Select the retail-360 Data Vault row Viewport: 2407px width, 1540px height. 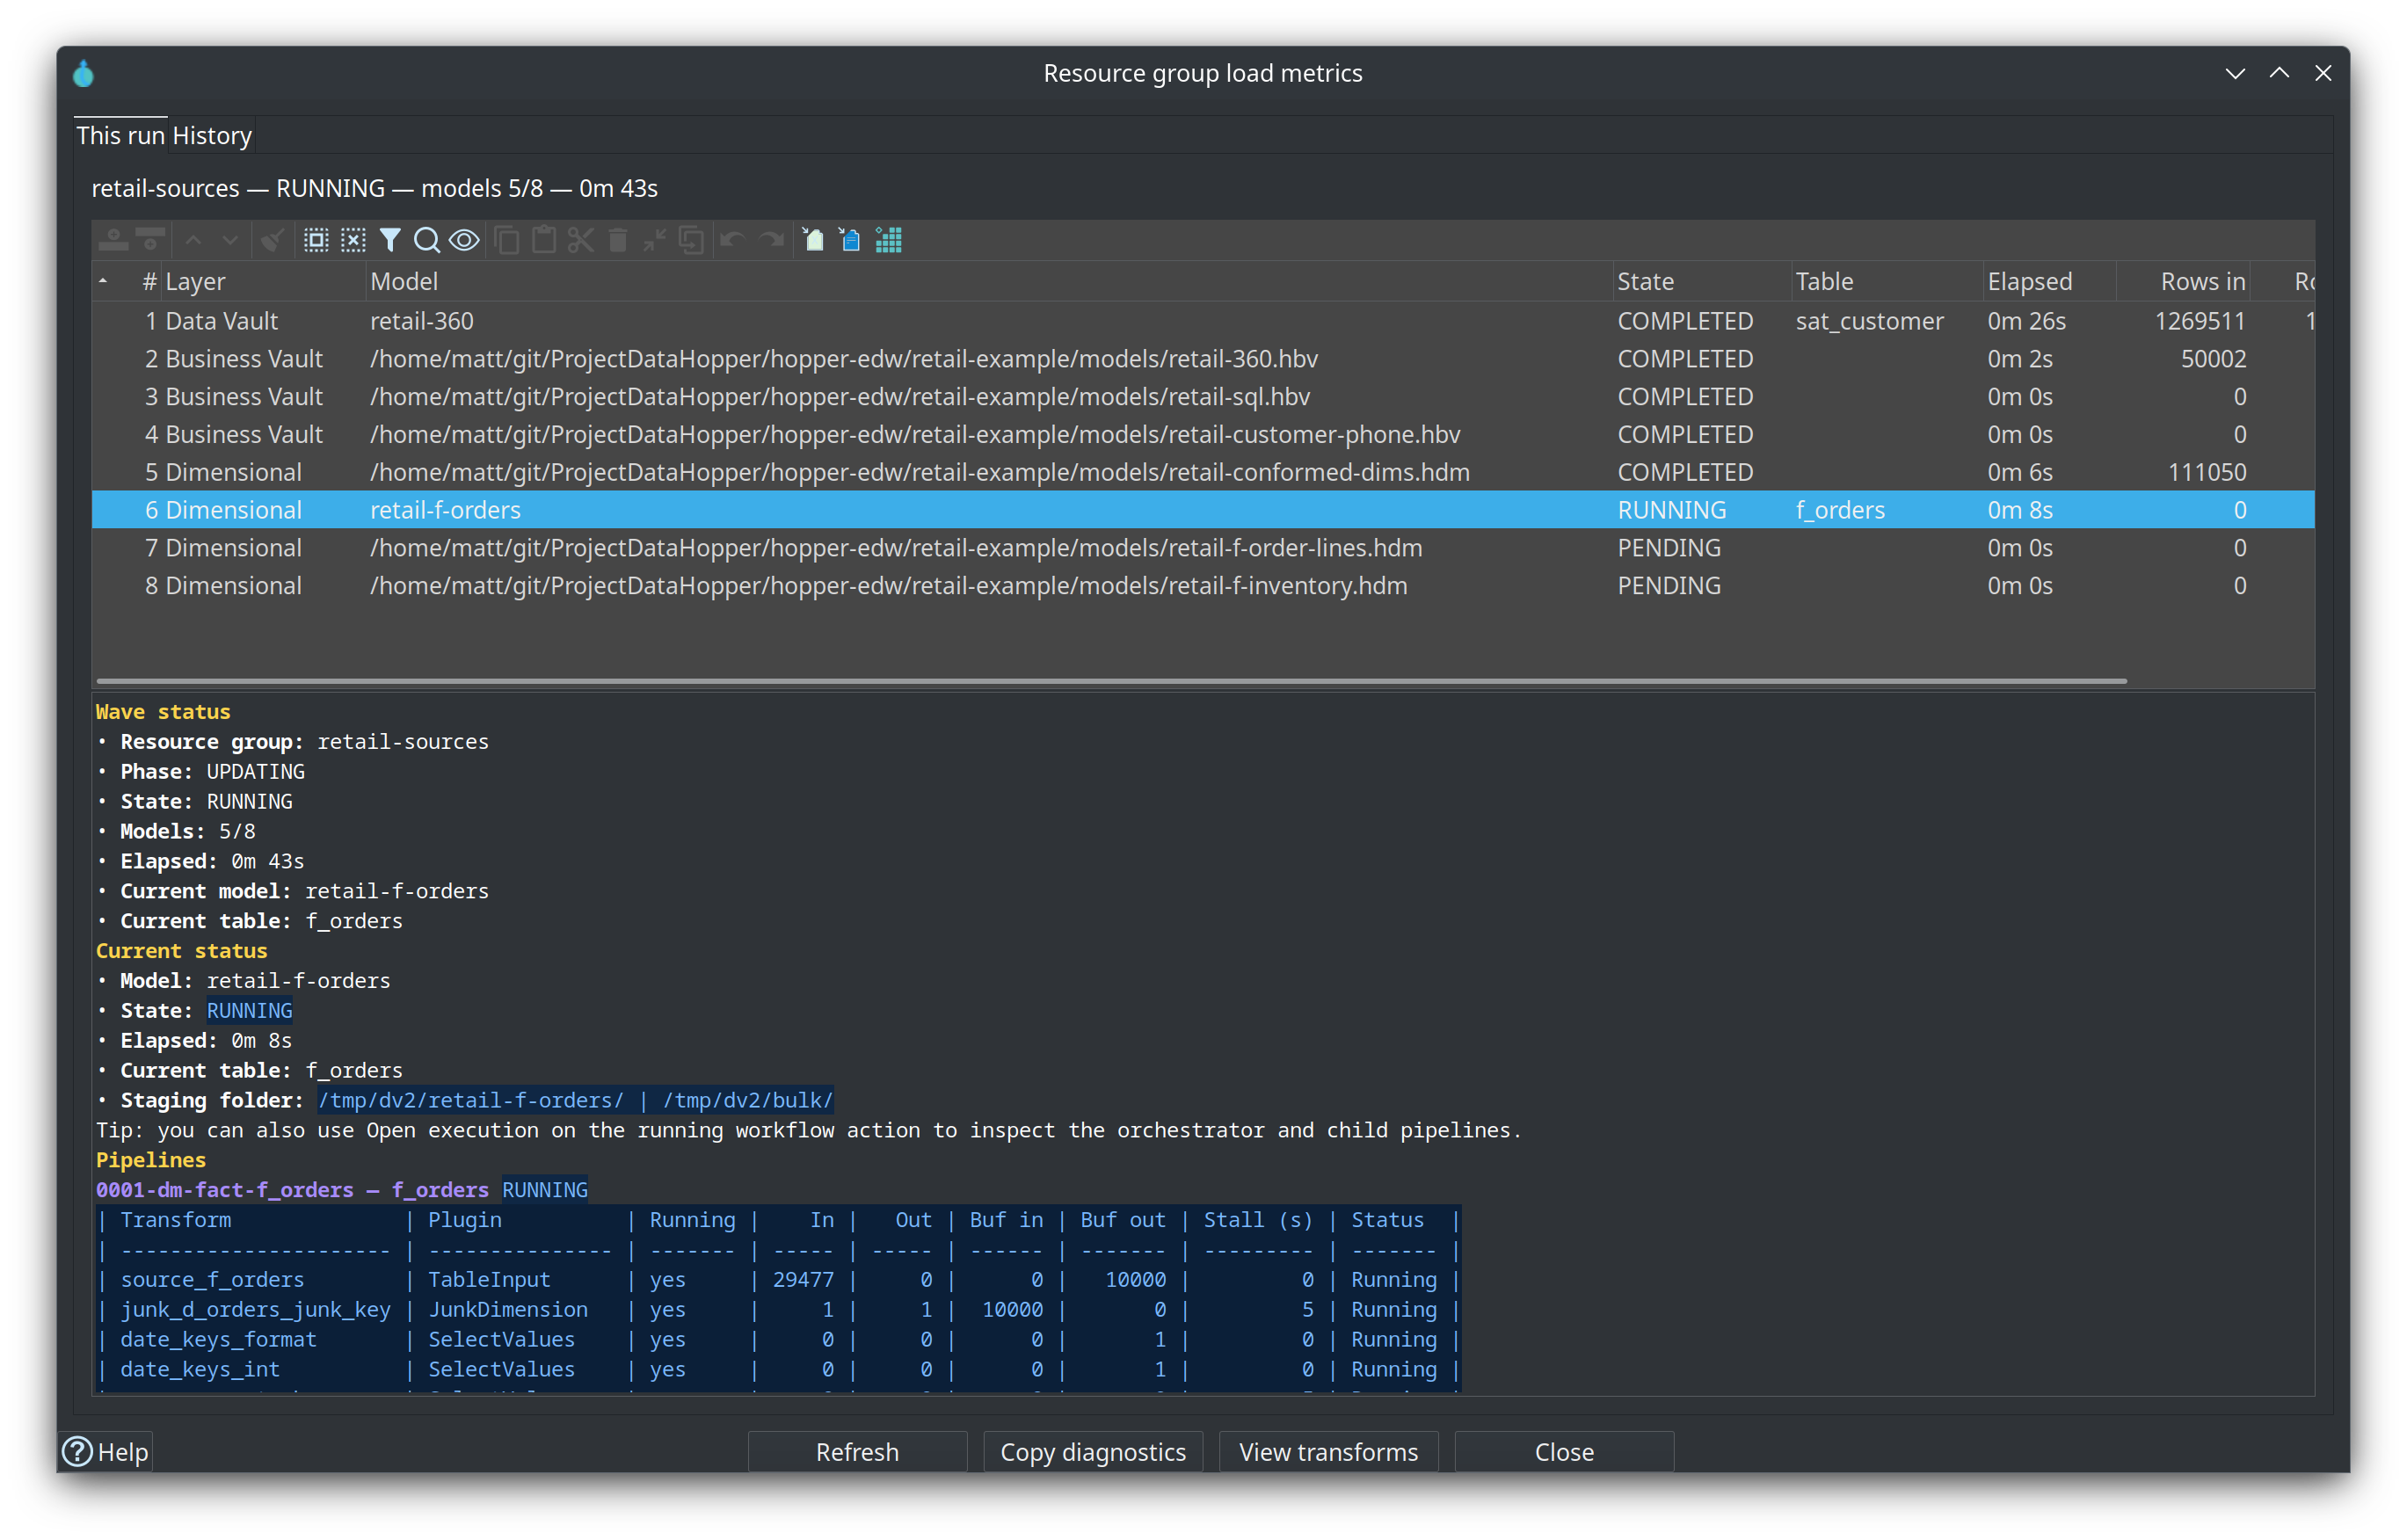[x=1203, y=321]
